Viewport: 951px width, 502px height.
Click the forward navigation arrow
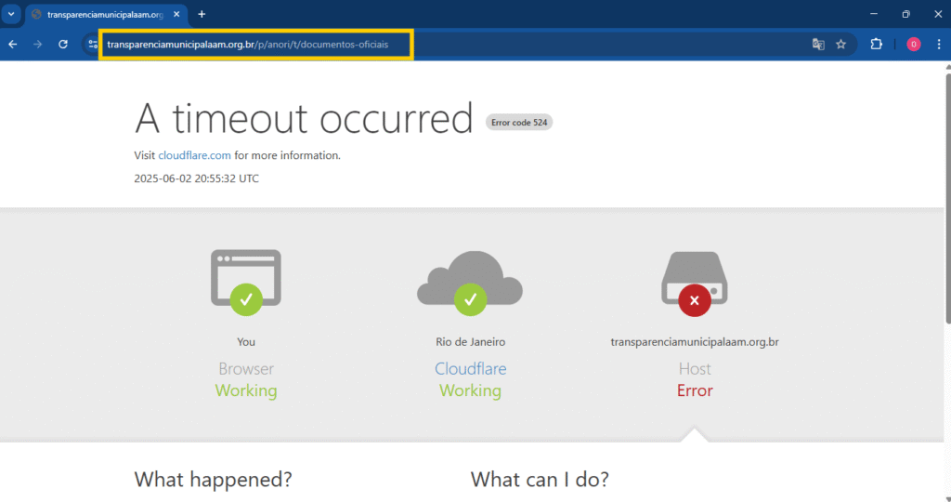[37, 45]
